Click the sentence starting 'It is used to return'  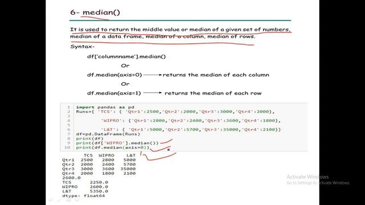pyautogui.click(x=180, y=33)
